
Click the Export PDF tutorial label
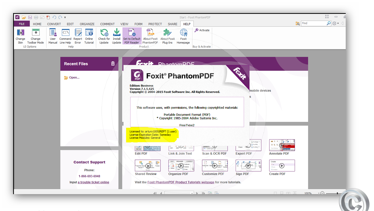pyautogui.click(x=244, y=154)
